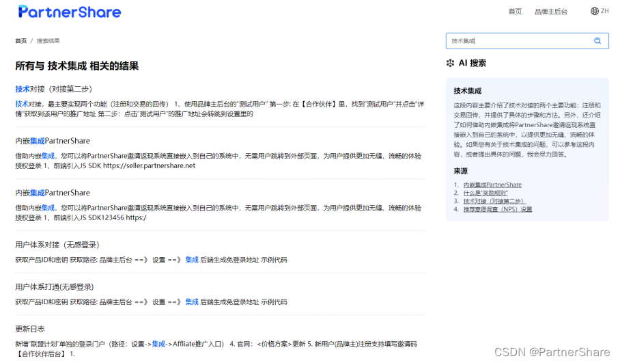This screenshot has height=363, width=620.
Task: Click the PartnerShare logo
Action: pyautogui.click(x=70, y=12)
